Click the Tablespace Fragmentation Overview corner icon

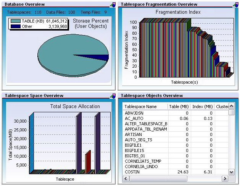click(235, 5)
